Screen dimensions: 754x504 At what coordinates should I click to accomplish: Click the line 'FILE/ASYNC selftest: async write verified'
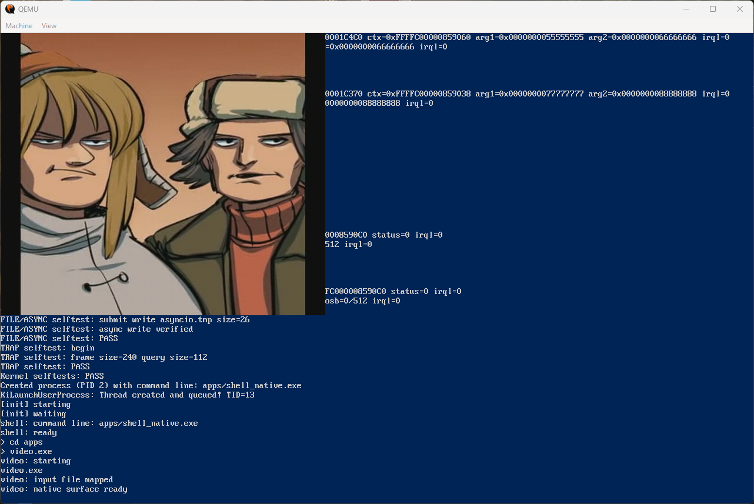[x=97, y=329]
